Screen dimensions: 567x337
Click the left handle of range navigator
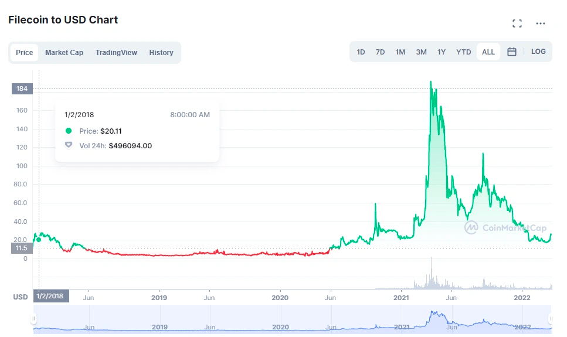[x=33, y=319]
